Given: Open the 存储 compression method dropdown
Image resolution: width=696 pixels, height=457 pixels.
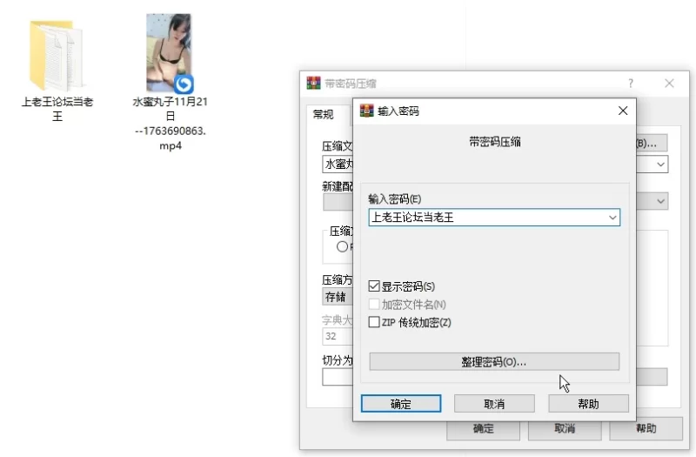Looking at the screenshot, I should (338, 297).
